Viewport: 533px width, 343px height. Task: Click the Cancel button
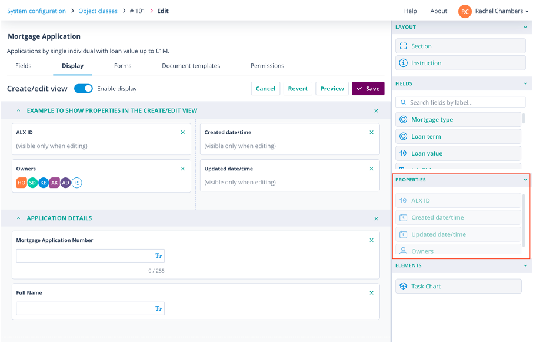pyautogui.click(x=265, y=89)
